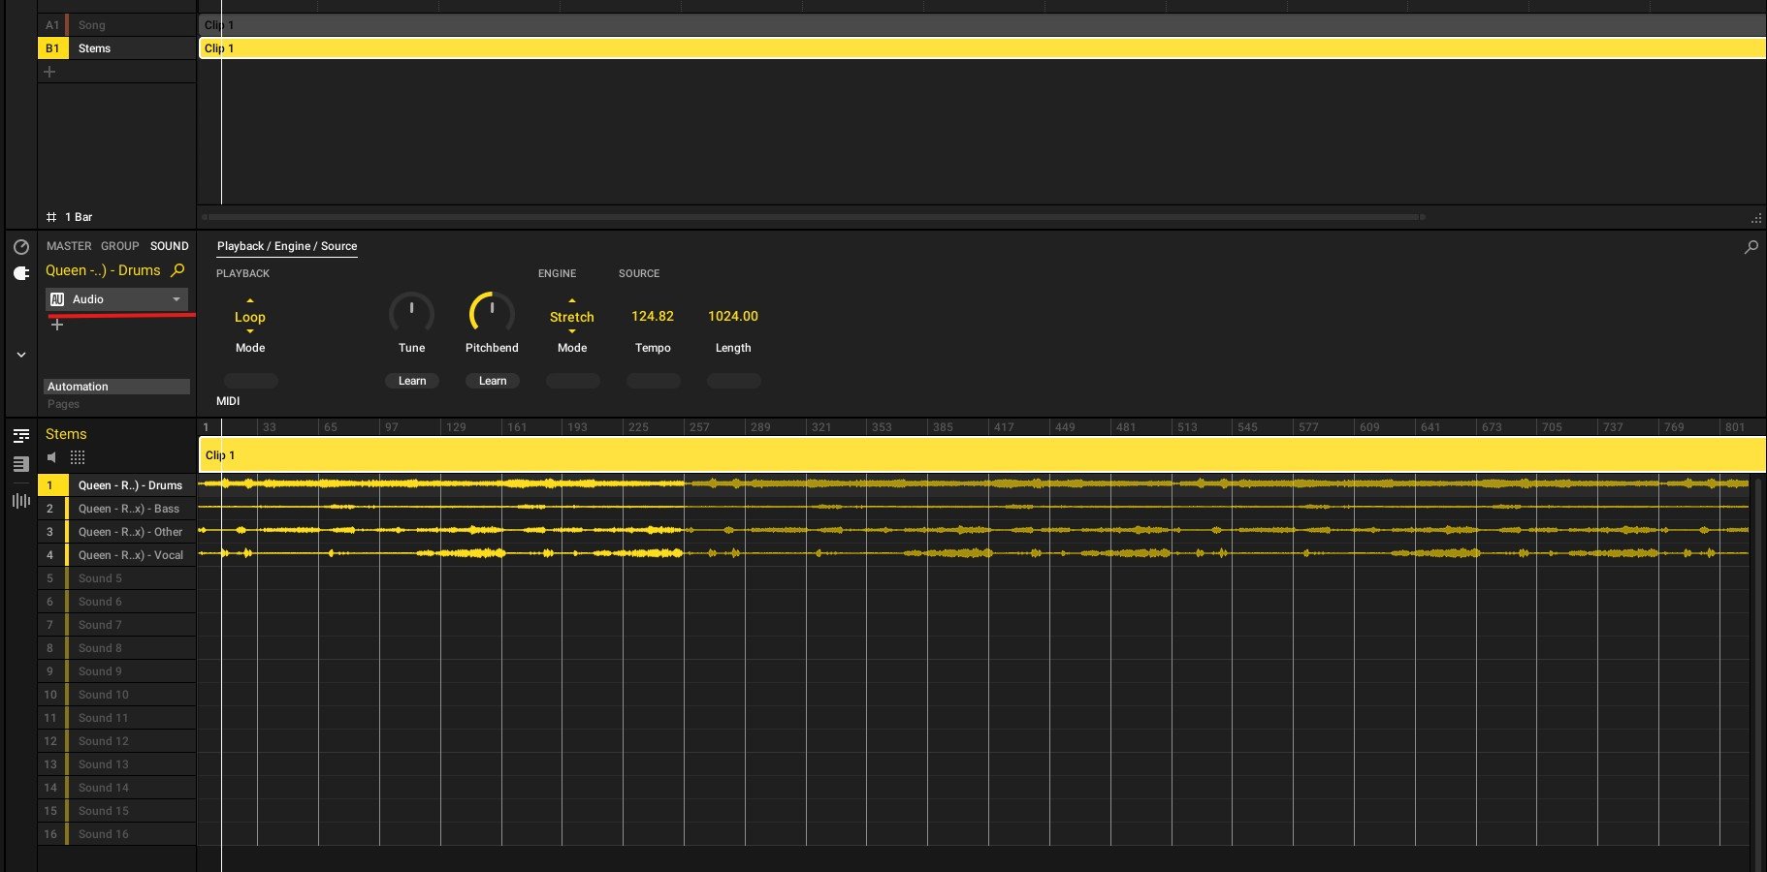The height and width of the screenshot is (872, 1767).
Task: Open the search icon in control area
Action: [1751, 247]
